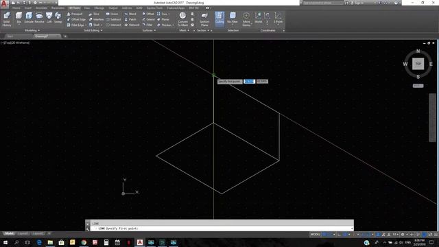This screenshot has height=247, width=439.
Task: Click the 3 Point UCS tool
Action: pos(278,17)
